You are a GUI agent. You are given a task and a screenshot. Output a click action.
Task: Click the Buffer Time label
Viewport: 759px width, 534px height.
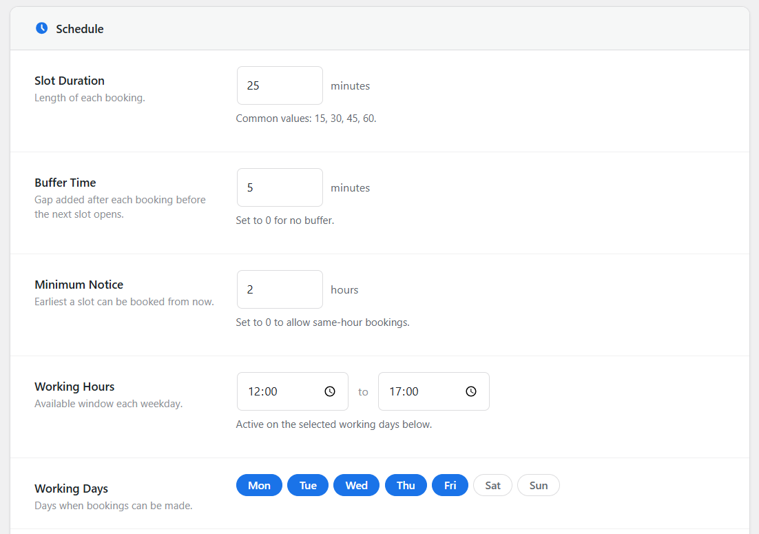click(65, 183)
